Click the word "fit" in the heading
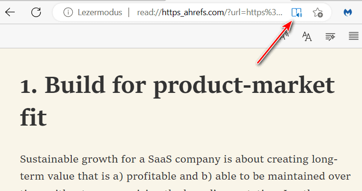Screen dimensions: 362x191 coord(33,117)
